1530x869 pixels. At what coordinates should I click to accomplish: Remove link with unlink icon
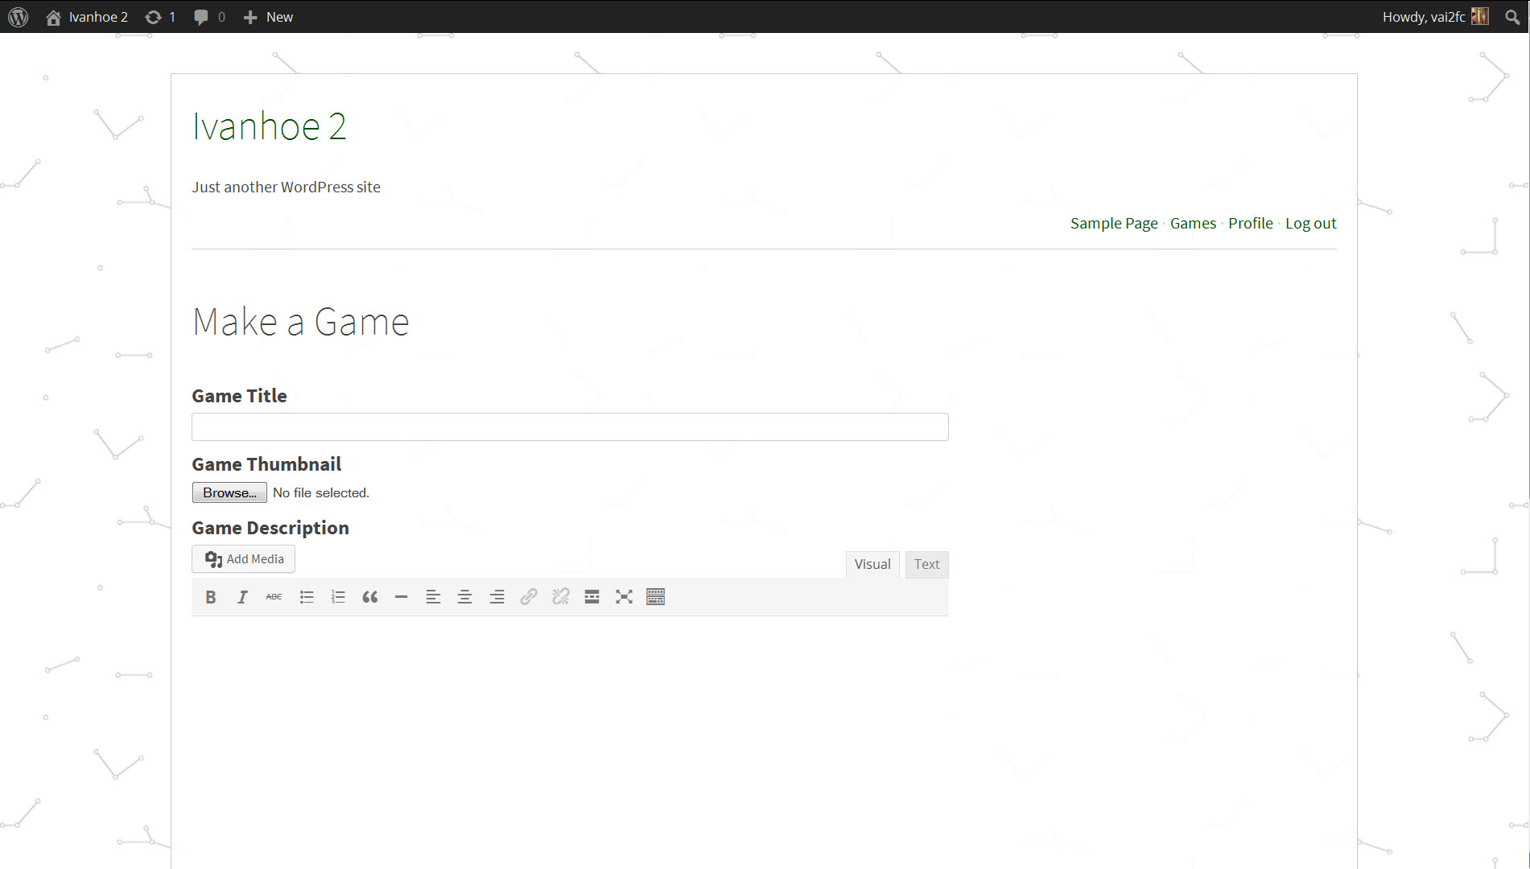tap(560, 597)
